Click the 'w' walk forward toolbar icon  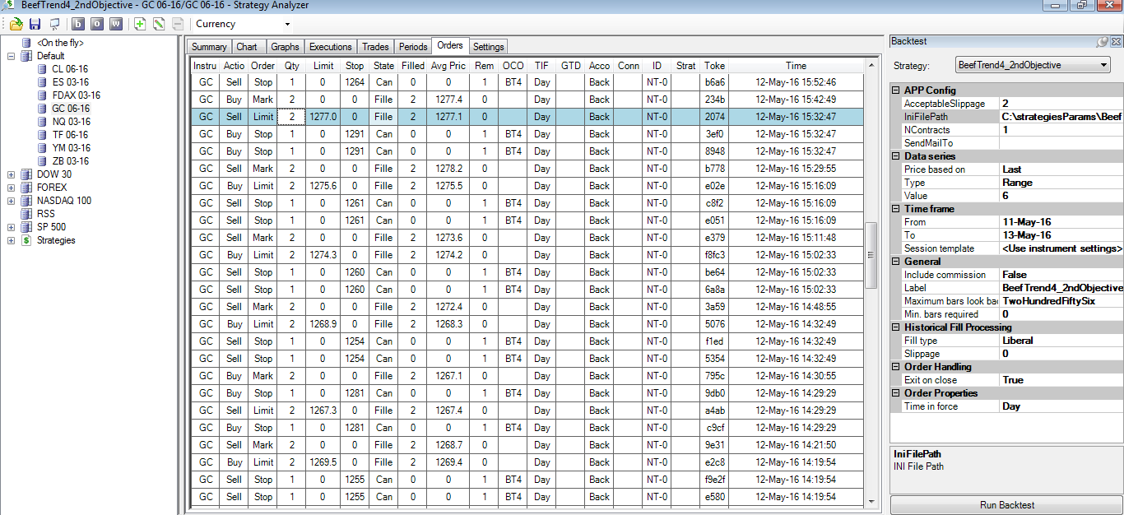[116, 24]
